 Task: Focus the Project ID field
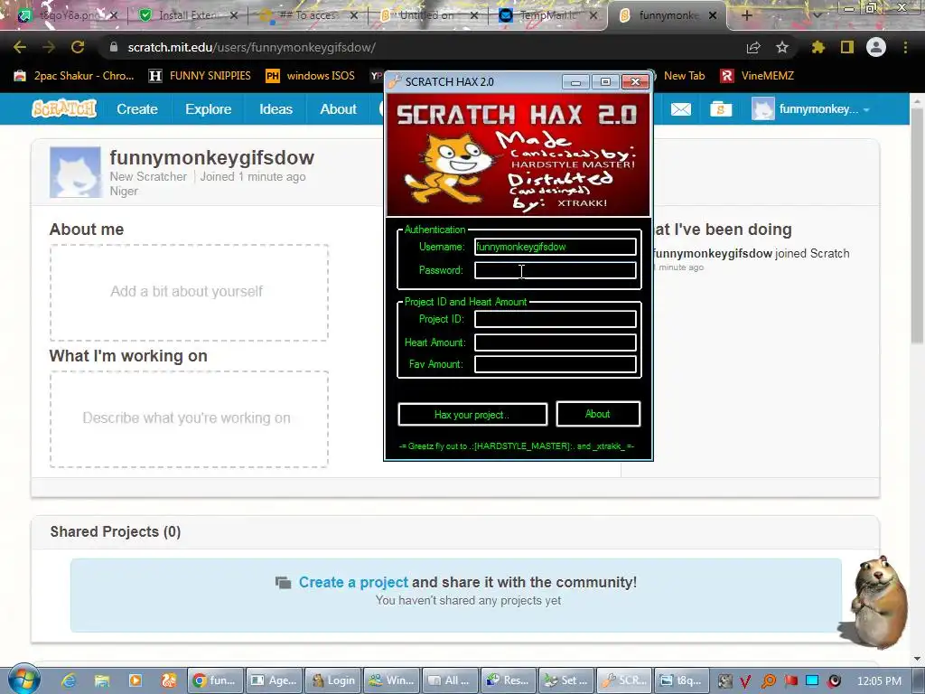tap(556, 319)
